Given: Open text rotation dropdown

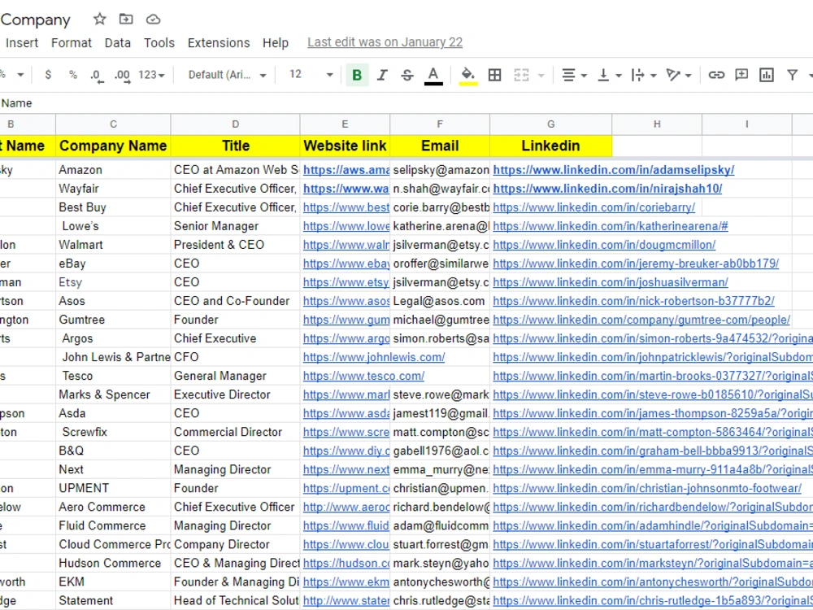Looking at the screenshot, I should pyautogui.click(x=678, y=75).
